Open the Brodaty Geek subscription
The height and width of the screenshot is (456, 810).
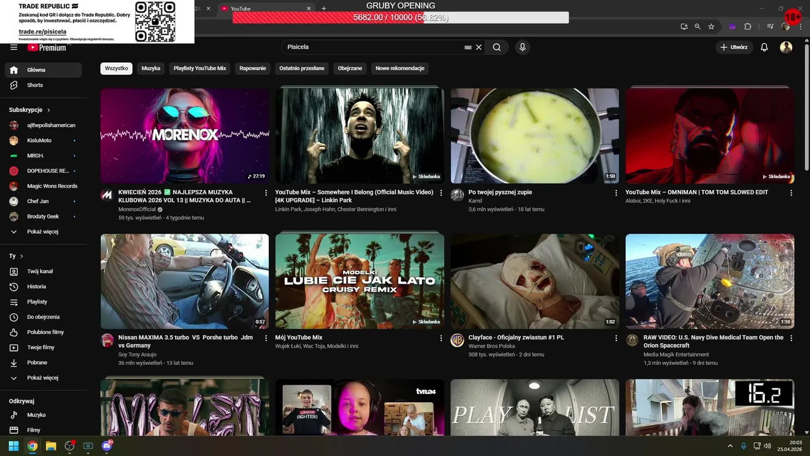[43, 217]
